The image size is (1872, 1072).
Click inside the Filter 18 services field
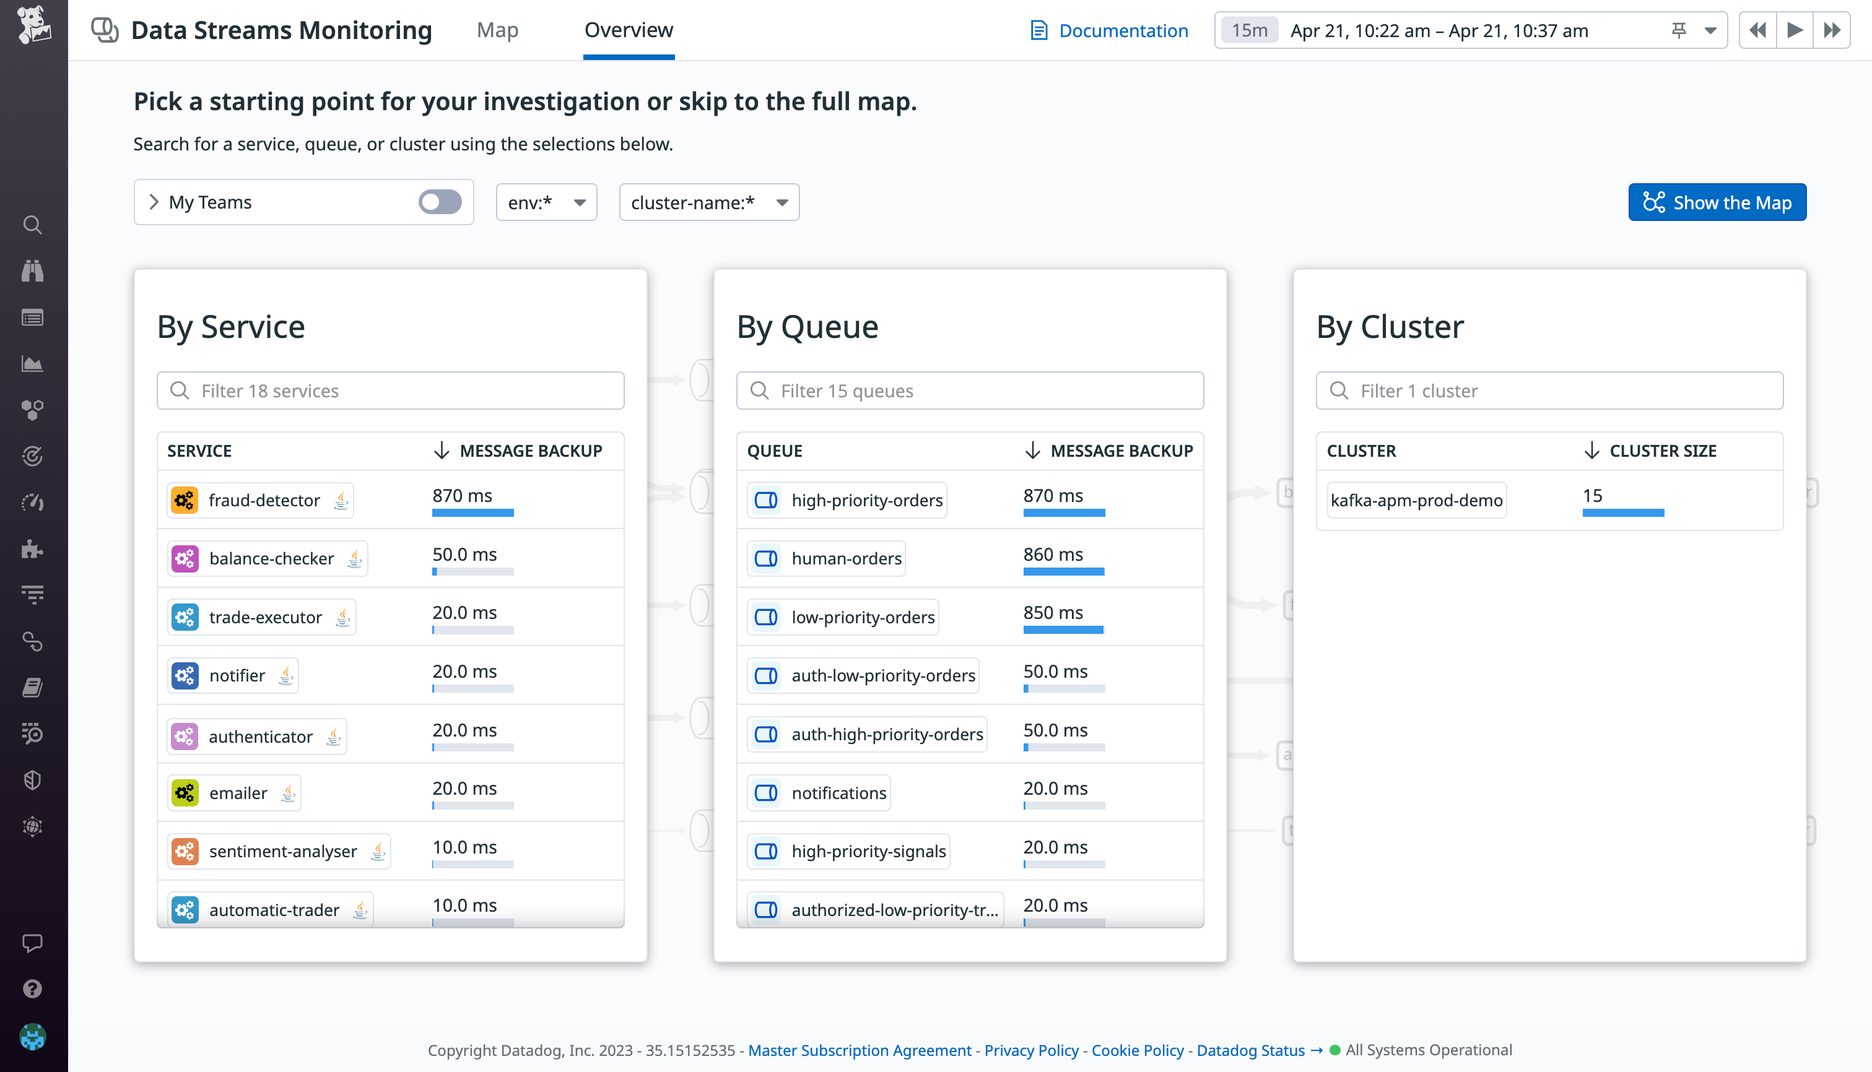390,390
